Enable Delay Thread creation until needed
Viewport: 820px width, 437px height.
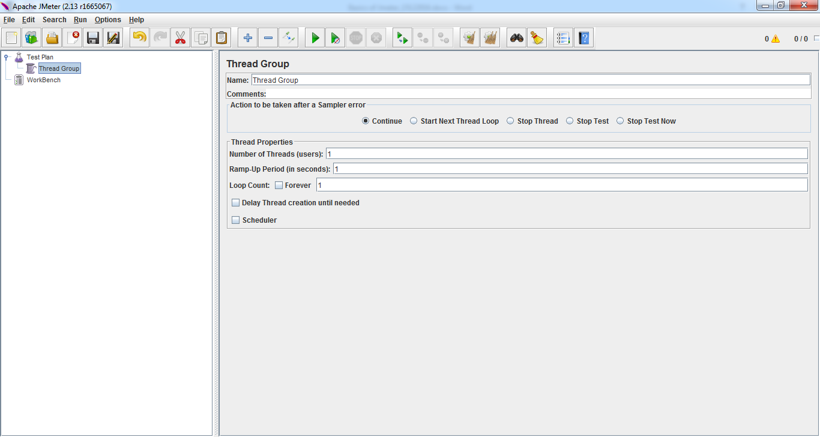click(x=235, y=203)
